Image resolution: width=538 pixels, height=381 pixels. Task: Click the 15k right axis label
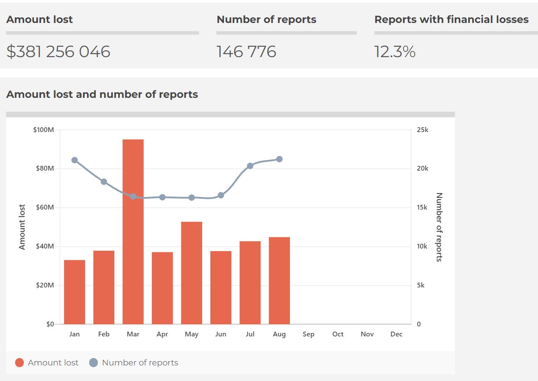[x=422, y=207]
